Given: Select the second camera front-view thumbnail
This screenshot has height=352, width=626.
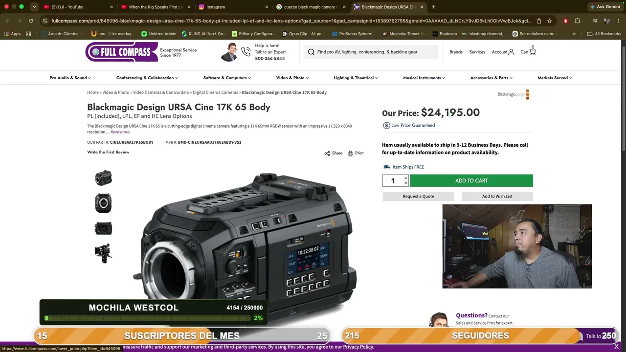Looking at the screenshot, I should [x=103, y=203].
